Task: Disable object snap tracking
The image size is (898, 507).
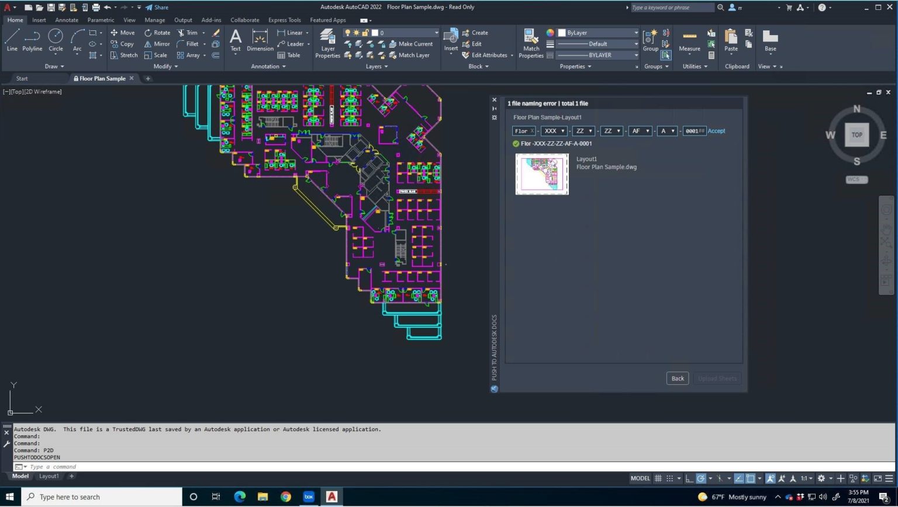Action: (720, 478)
